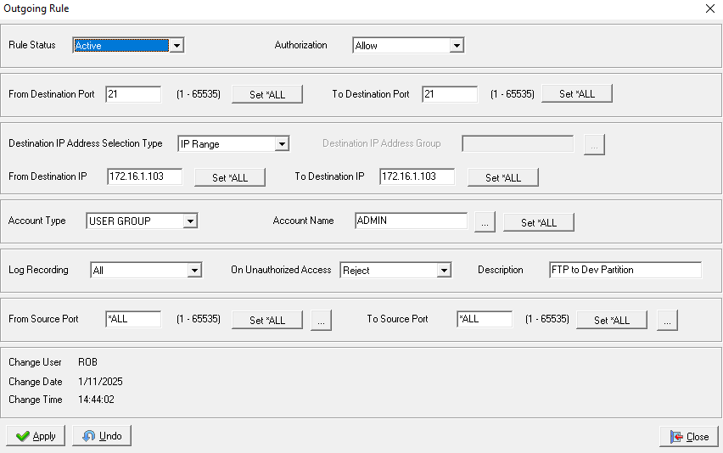Click the Close button at bottom right
The width and height of the screenshot is (723, 453).
tap(688, 437)
